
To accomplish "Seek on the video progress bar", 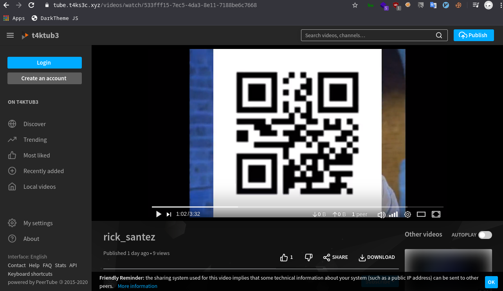I will tap(297, 207).
